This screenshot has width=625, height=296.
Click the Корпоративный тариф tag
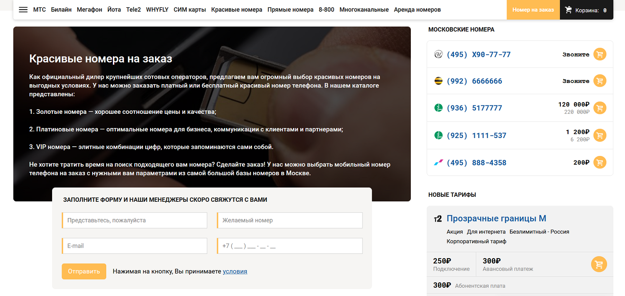(476, 241)
